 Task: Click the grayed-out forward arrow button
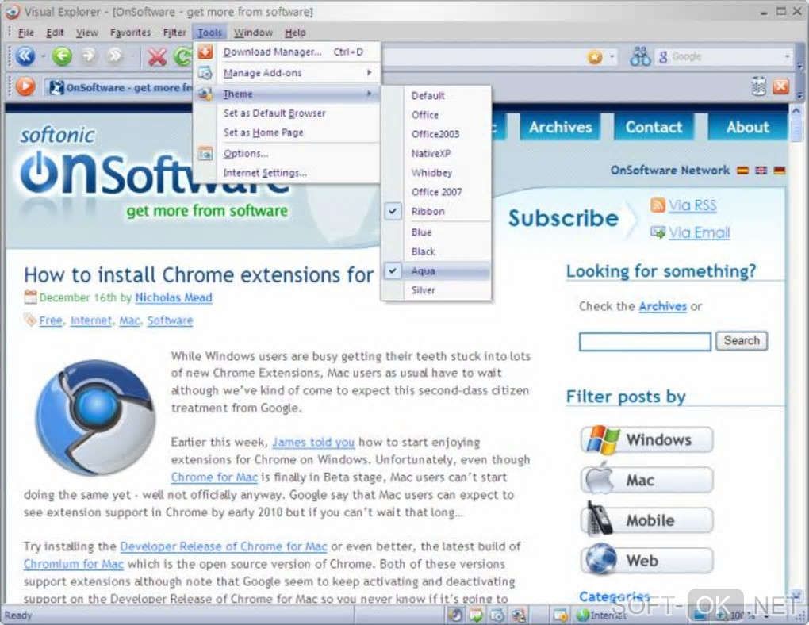pyautogui.click(x=89, y=56)
